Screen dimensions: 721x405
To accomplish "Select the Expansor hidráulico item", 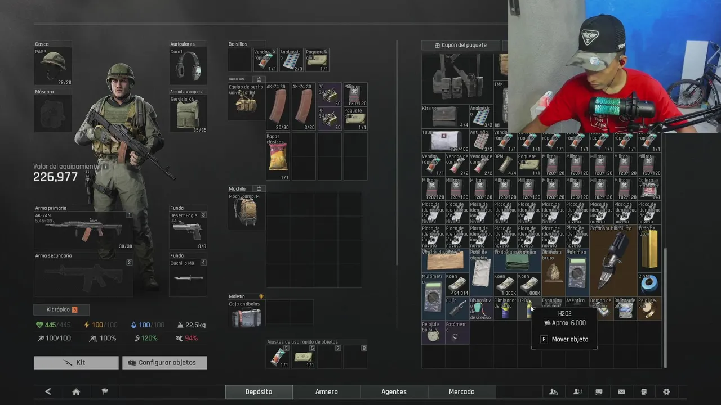I will pyautogui.click(x=613, y=260).
